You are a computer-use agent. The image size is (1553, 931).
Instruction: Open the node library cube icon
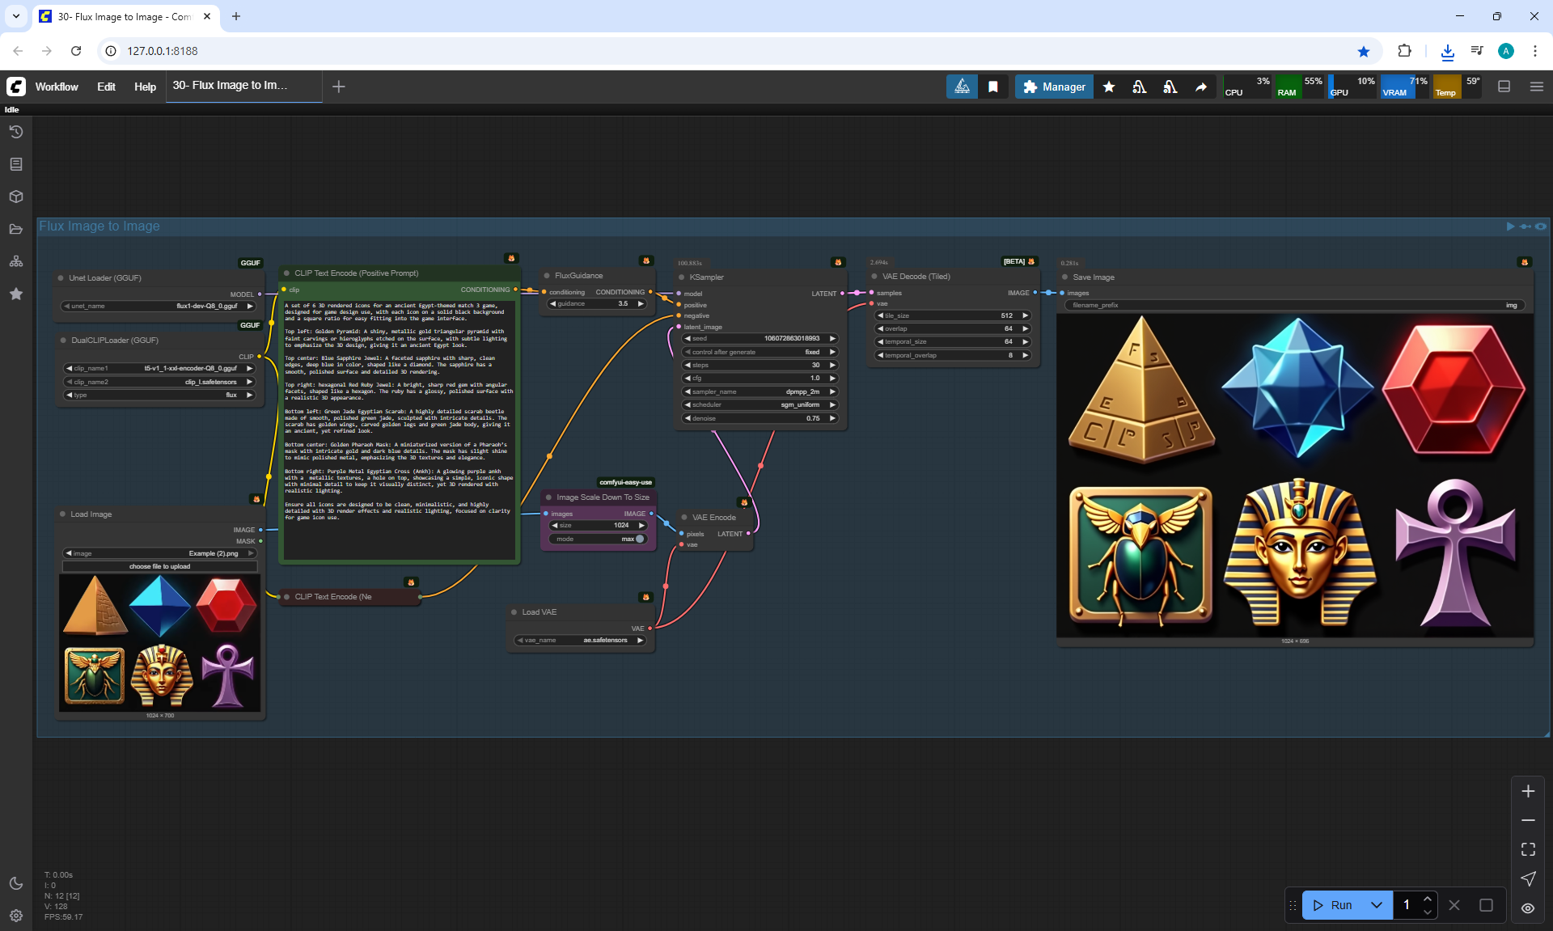point(16,197)
